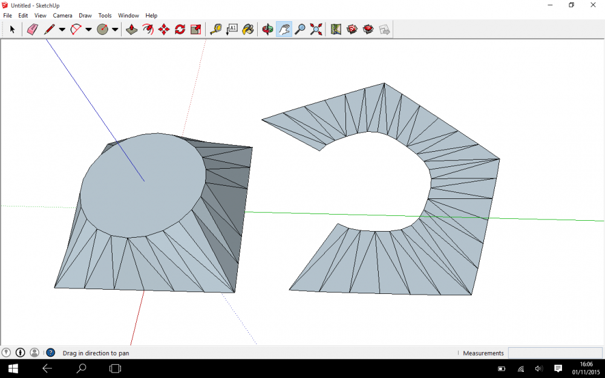The image size is (605, 378).
Task: Open the Draw menu
Action: [85, 16]
